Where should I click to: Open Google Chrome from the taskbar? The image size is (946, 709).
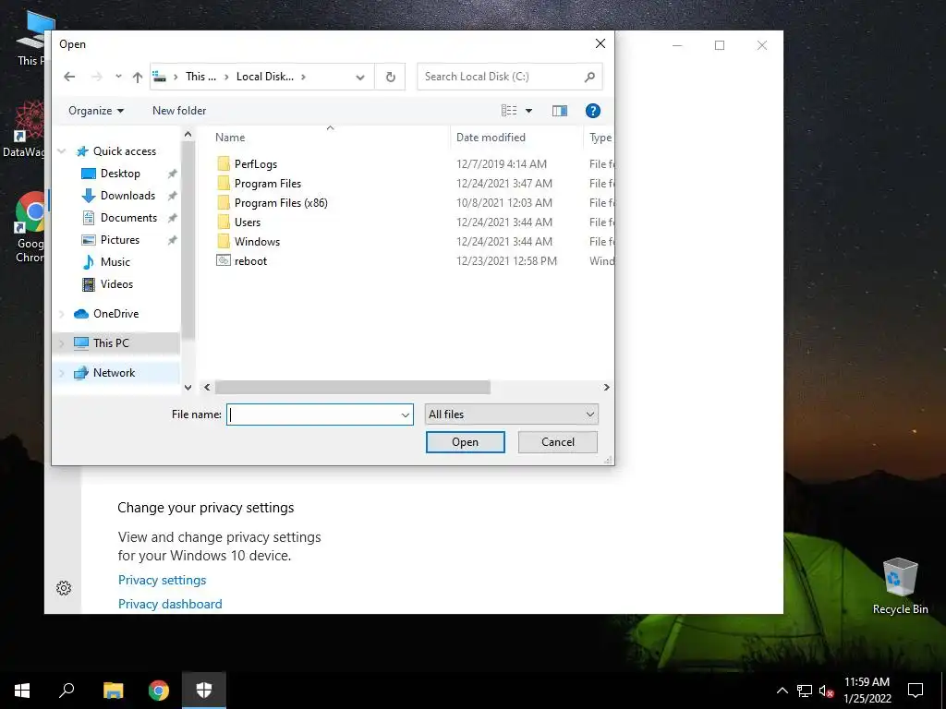[x=159, y=691]
